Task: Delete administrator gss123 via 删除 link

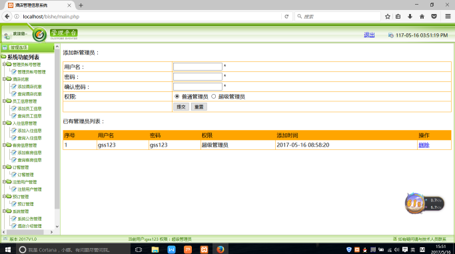Action: pyautogui.click(x=424, y=145)
